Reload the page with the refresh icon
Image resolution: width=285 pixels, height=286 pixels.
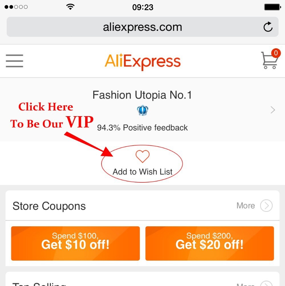tap(268, 27)
